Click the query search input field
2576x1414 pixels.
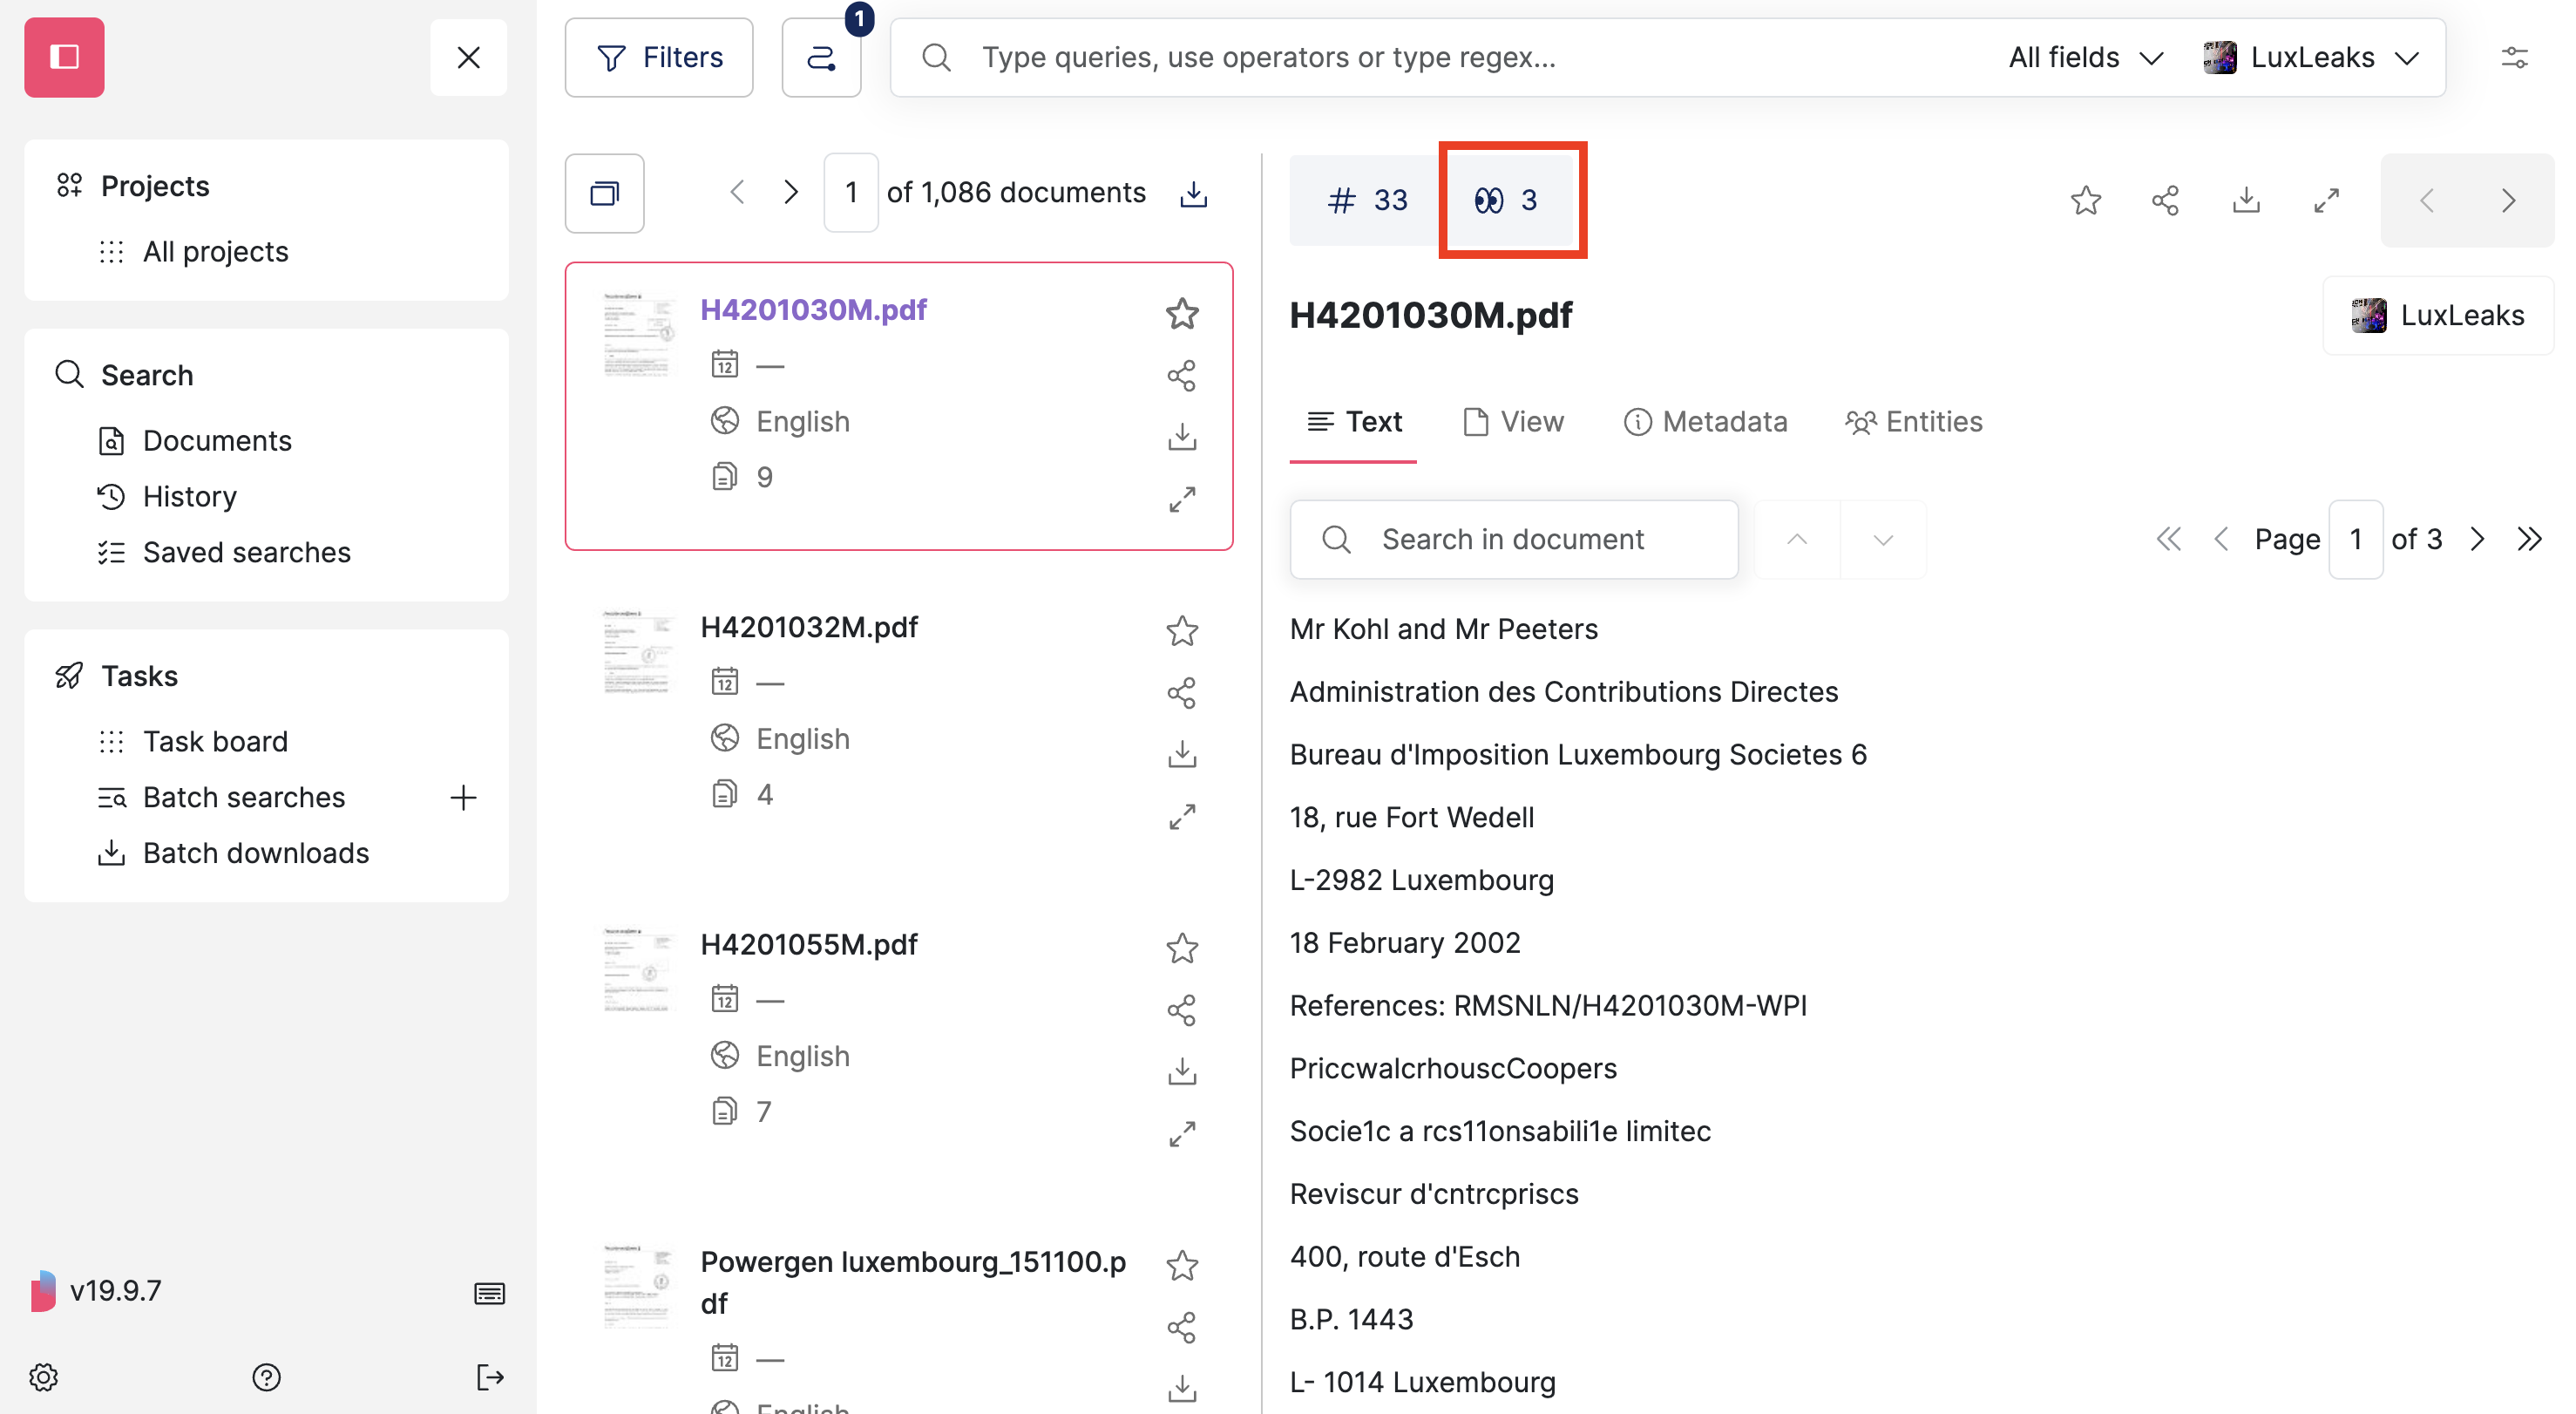(x=1440, y=57)
